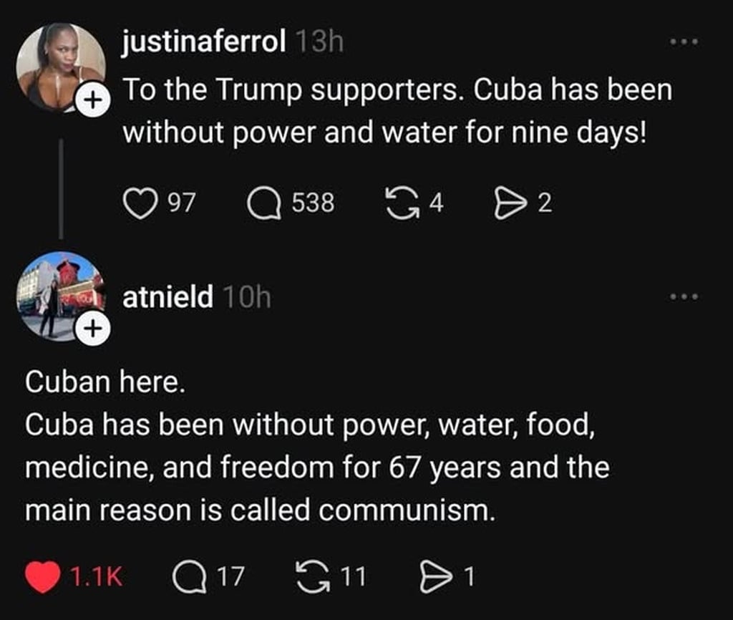Open replies on justinaferrol's post
The height and width of the screenshot is (620, 733).
(x=263, y=204)
